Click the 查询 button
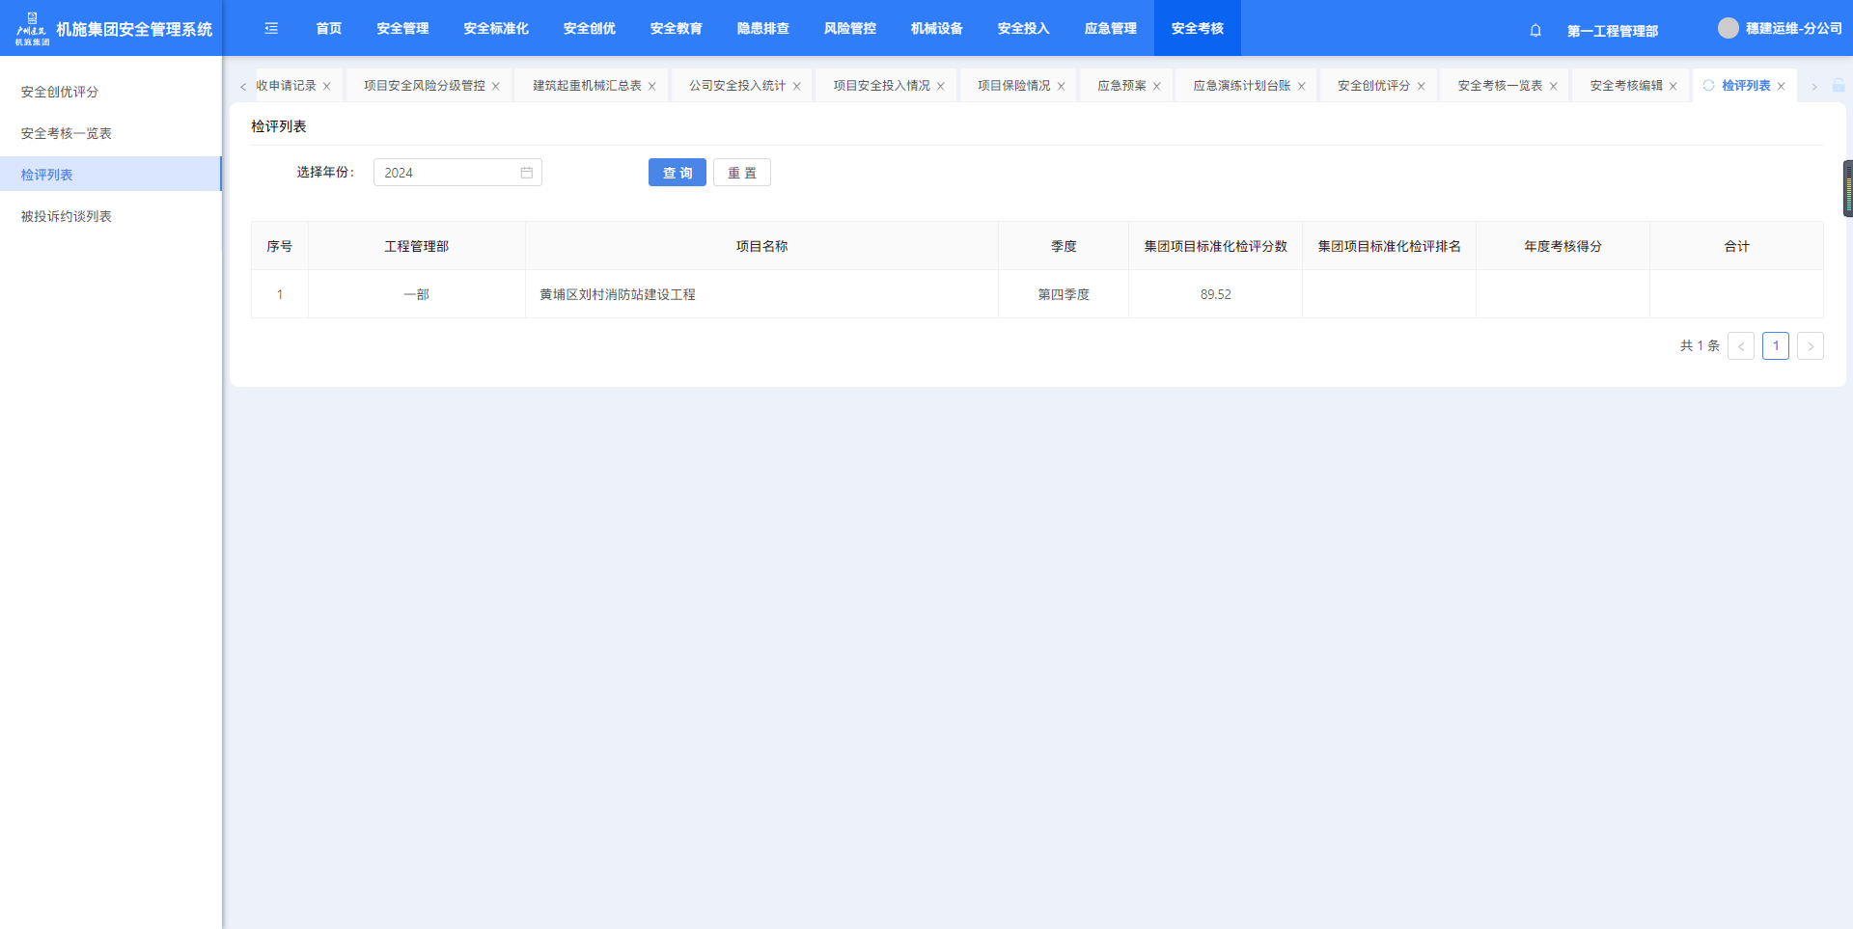1853x929 pixels. tap(677, 173)
